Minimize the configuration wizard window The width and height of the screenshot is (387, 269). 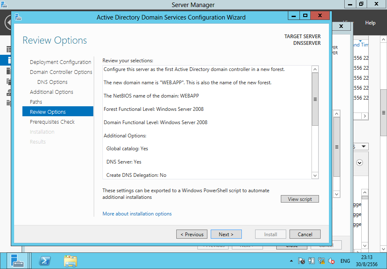coord(294,15)
